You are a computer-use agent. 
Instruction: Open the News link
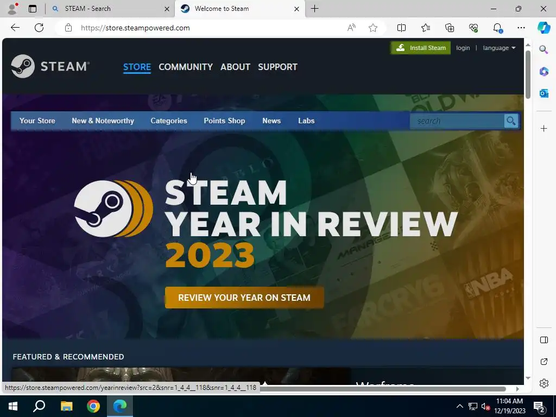point(271,121)
